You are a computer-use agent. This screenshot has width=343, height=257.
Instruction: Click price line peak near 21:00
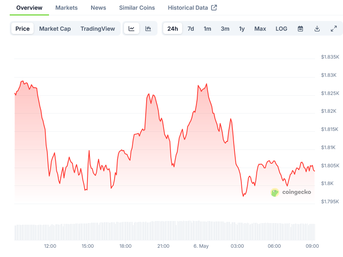[x=149, y=94]
